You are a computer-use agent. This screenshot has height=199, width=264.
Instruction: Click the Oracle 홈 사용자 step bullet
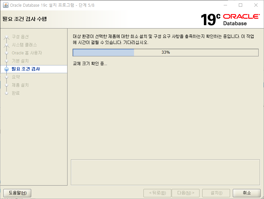click(7, 53)
